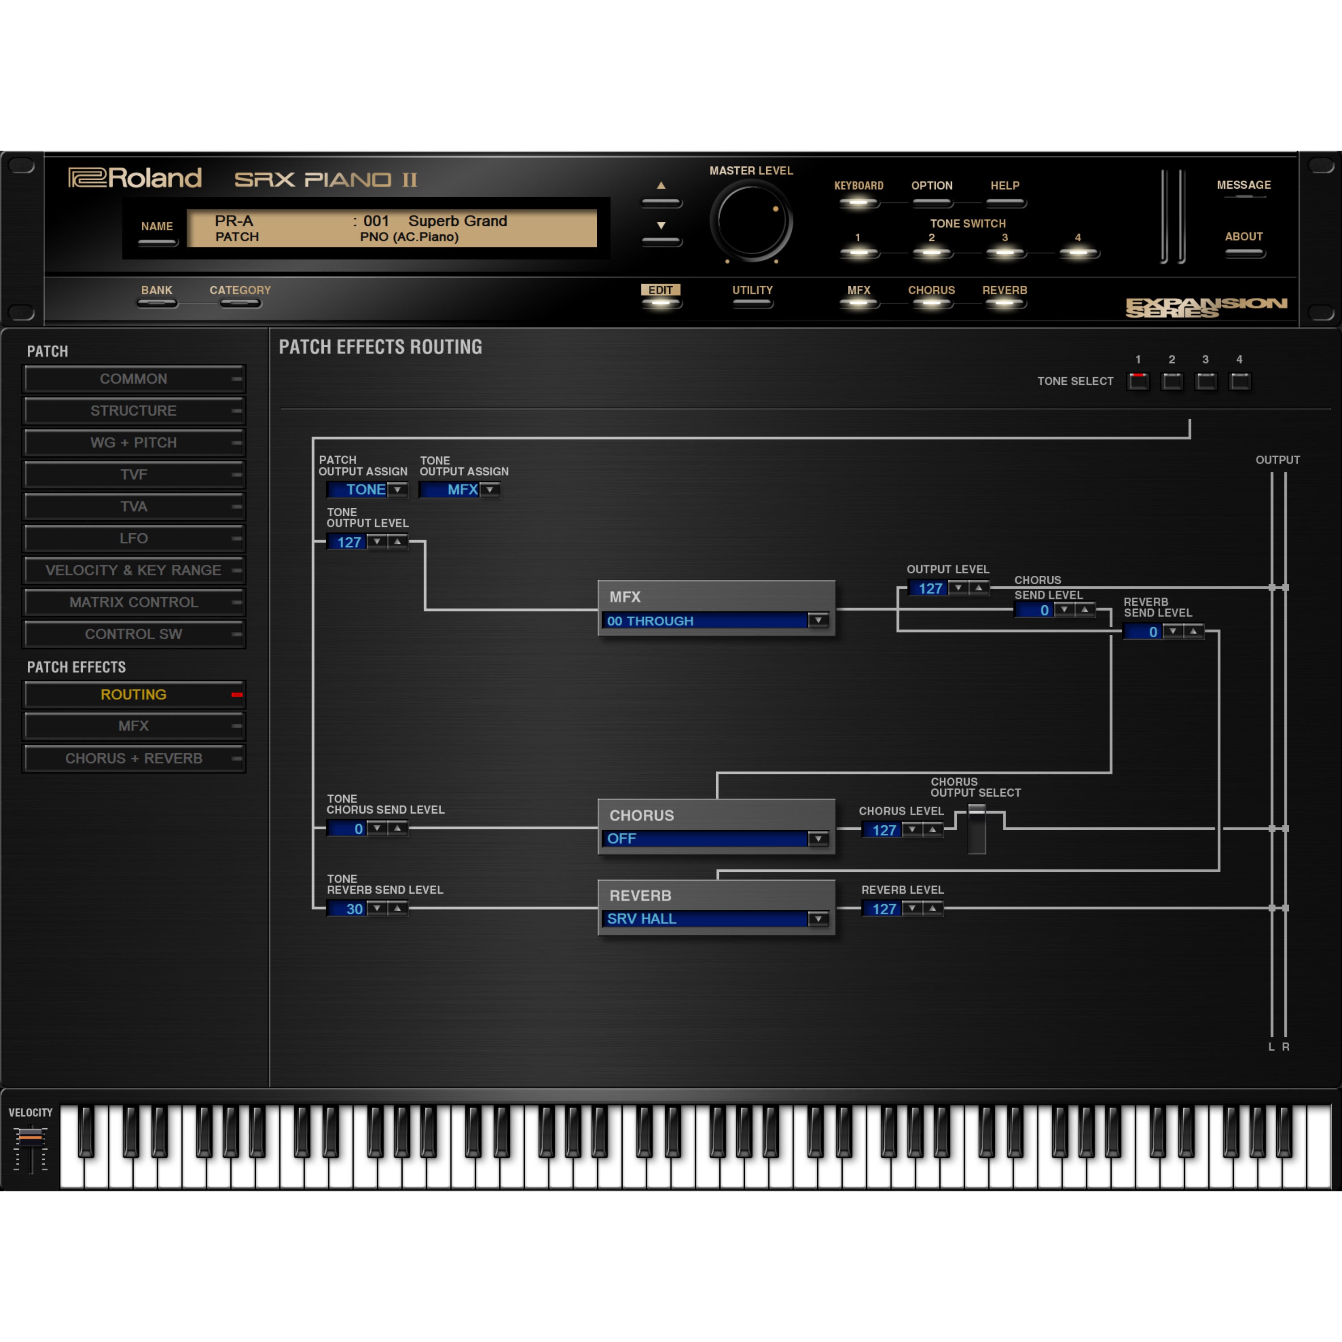Screen dimensions: 1342x1342
Task: Decrease Tone Reverb Send Level
Action: coord(377,908)
